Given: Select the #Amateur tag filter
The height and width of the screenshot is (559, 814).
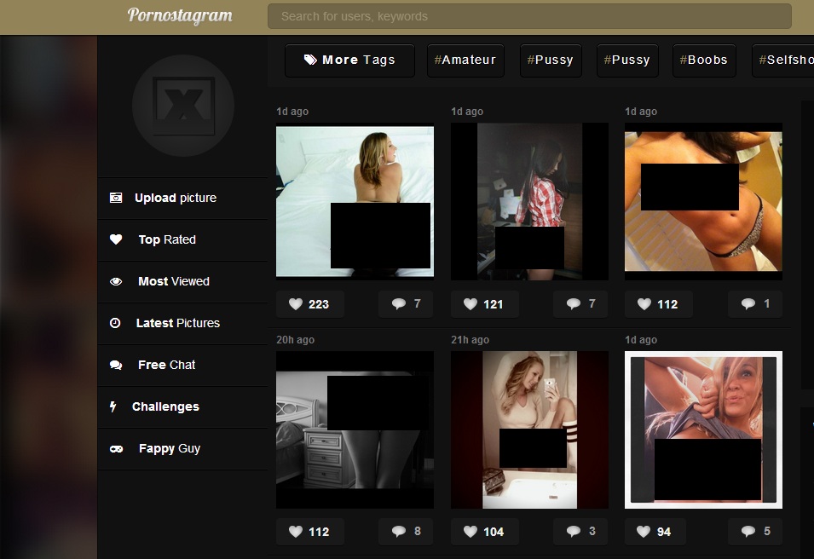Looking at the screenshot, I should click(465, 61).
